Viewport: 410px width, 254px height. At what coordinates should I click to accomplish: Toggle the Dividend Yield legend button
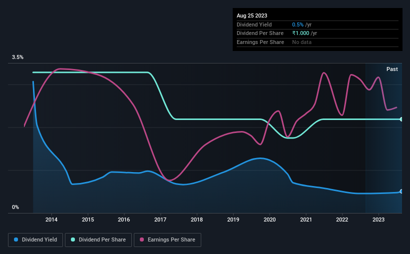coord(35,239)
